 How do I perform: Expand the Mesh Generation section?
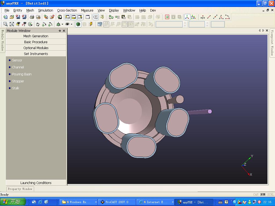click(36, 36)
